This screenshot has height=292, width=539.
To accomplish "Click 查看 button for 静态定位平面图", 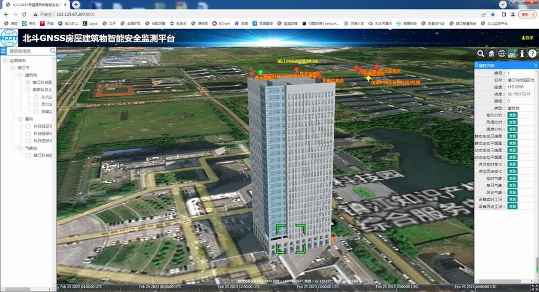I will 512,144.
